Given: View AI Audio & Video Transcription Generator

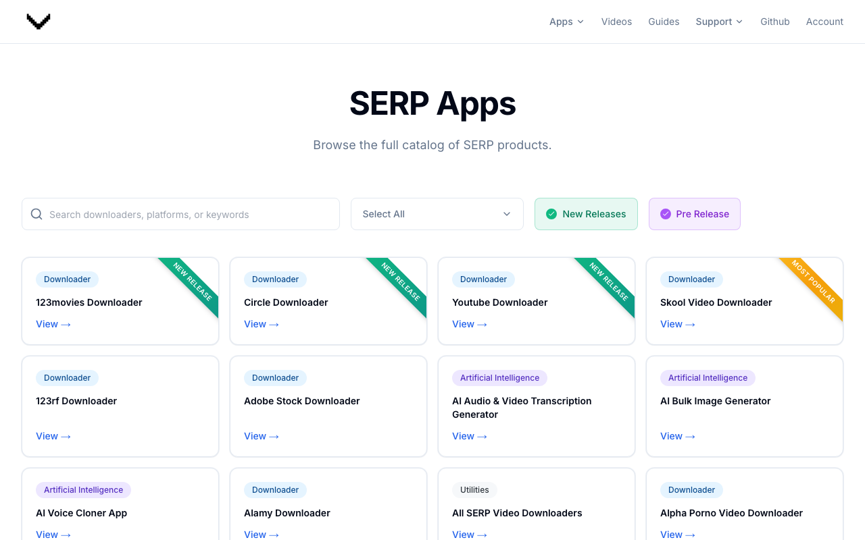Looking at the screenshot, I should click(470, 436).
